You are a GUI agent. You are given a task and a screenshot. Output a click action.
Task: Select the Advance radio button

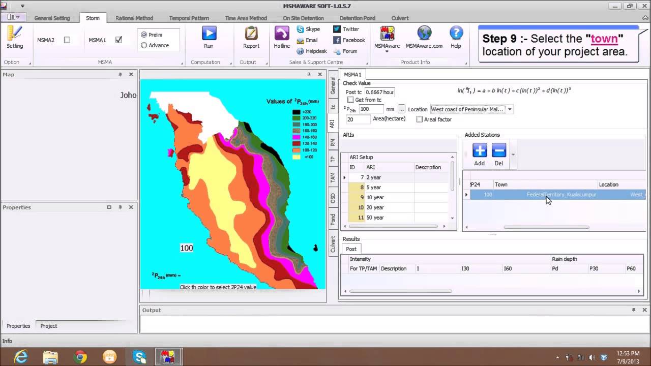tap(144, 45)
